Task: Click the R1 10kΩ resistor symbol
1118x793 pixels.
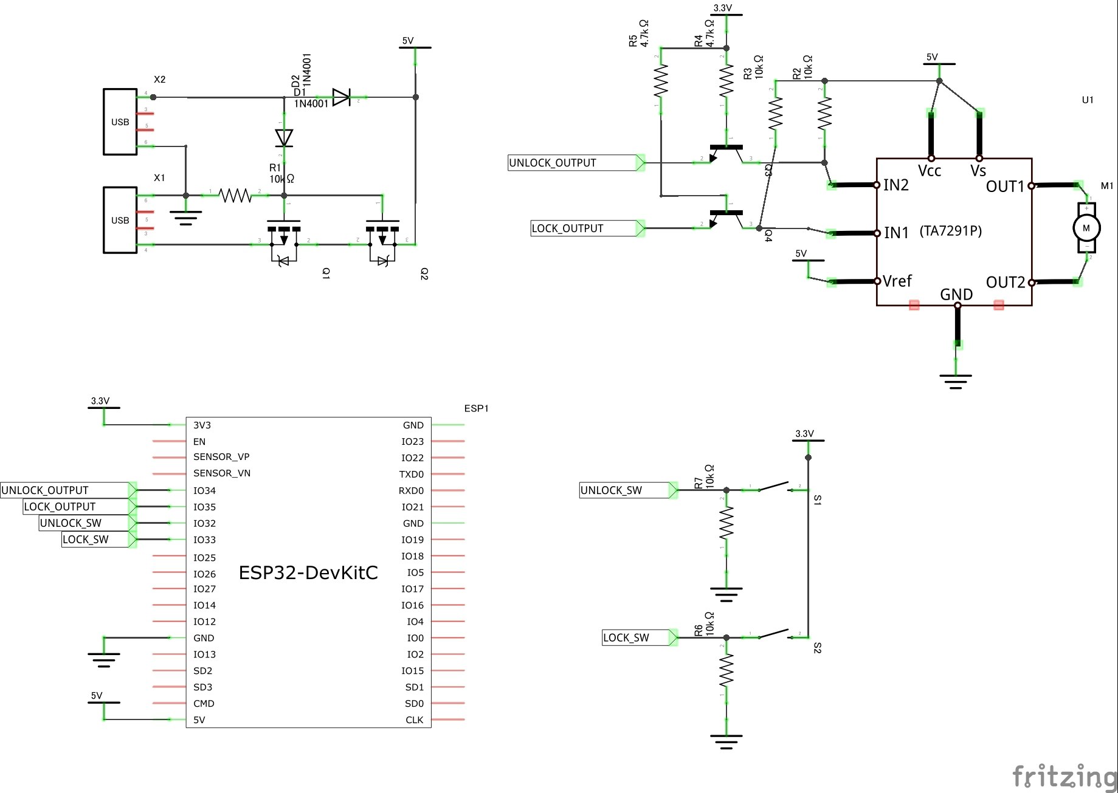Action: [x=235, y=196]
